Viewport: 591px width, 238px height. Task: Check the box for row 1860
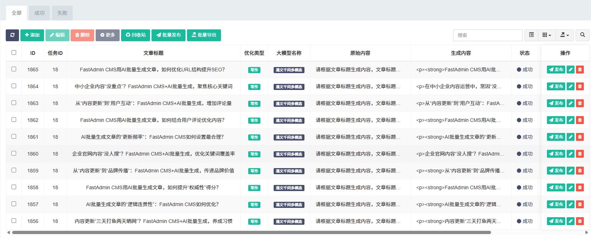[14, 153]
